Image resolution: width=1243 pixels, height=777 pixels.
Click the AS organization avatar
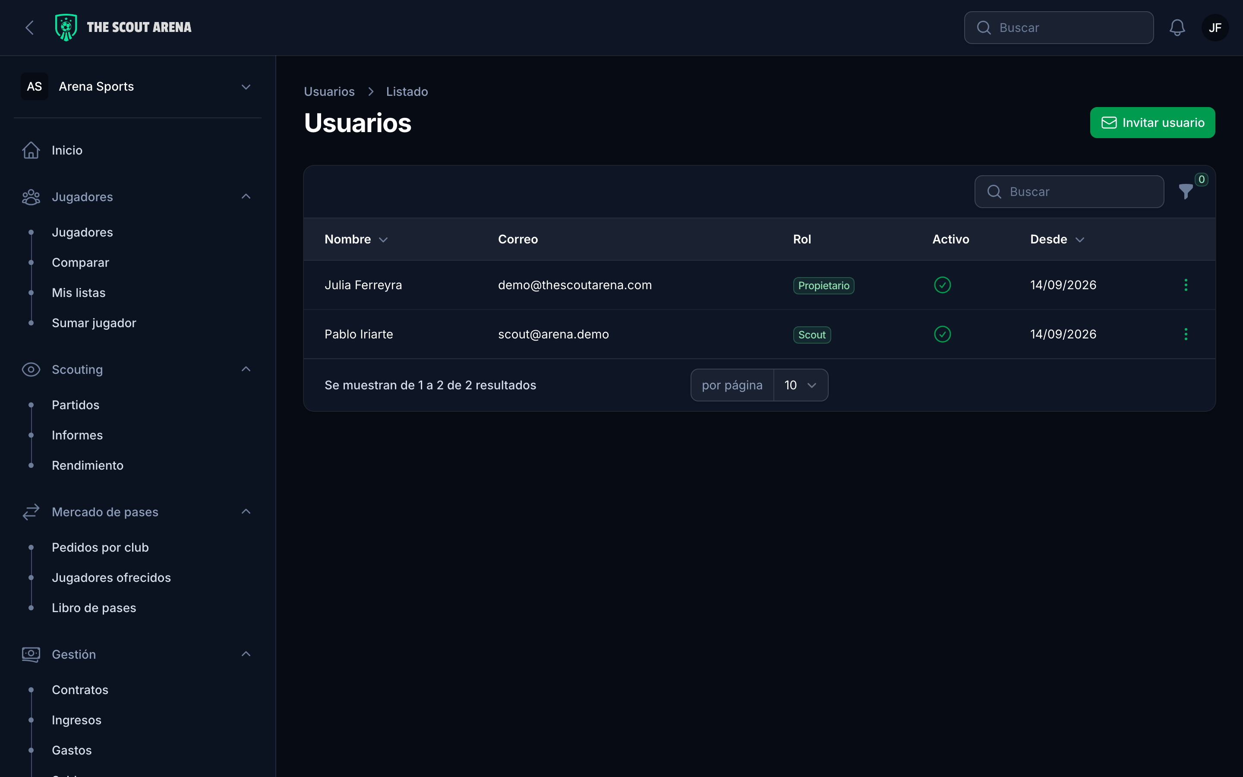point(35,86)
